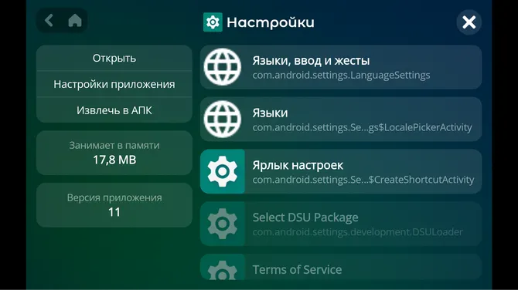The width and height of the screenshot is (518, 290).
Task: Click the app version value 11
Action: 114,212
